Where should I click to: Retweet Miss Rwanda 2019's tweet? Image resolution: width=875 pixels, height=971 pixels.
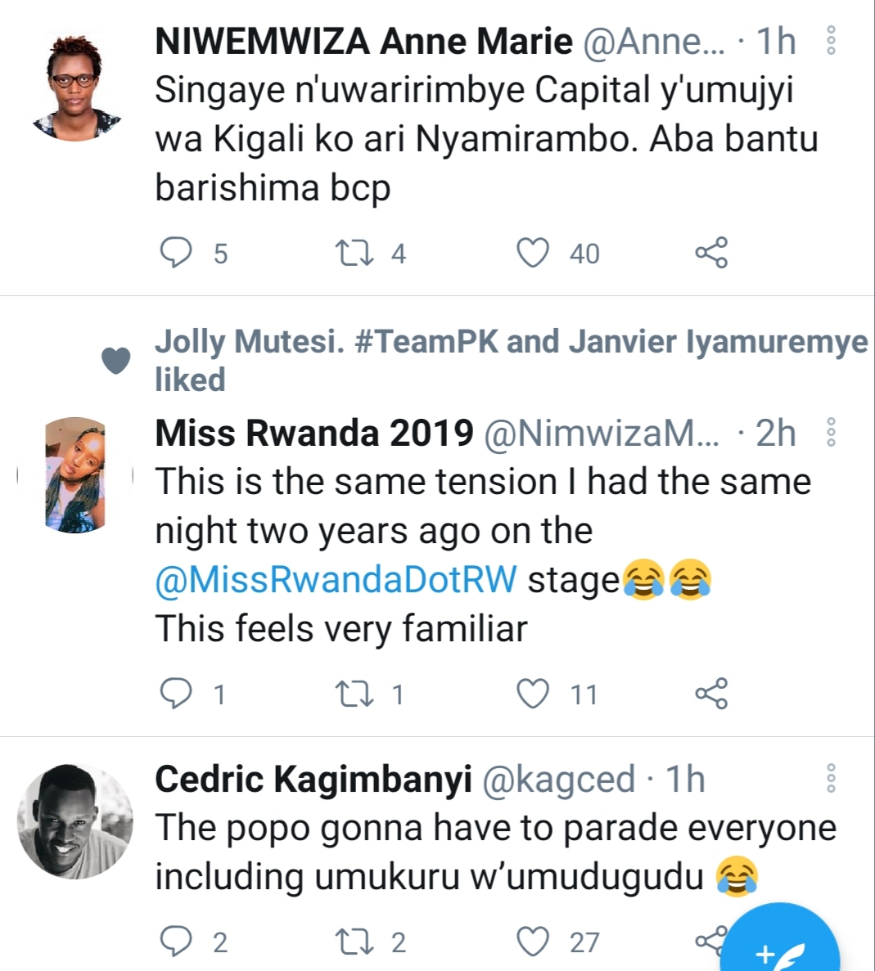tap(355, 694)
